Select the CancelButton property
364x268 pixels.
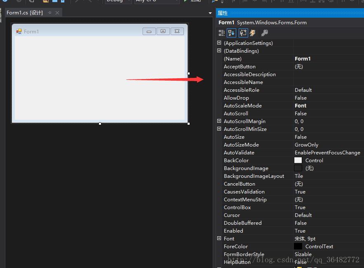[240, 184]
